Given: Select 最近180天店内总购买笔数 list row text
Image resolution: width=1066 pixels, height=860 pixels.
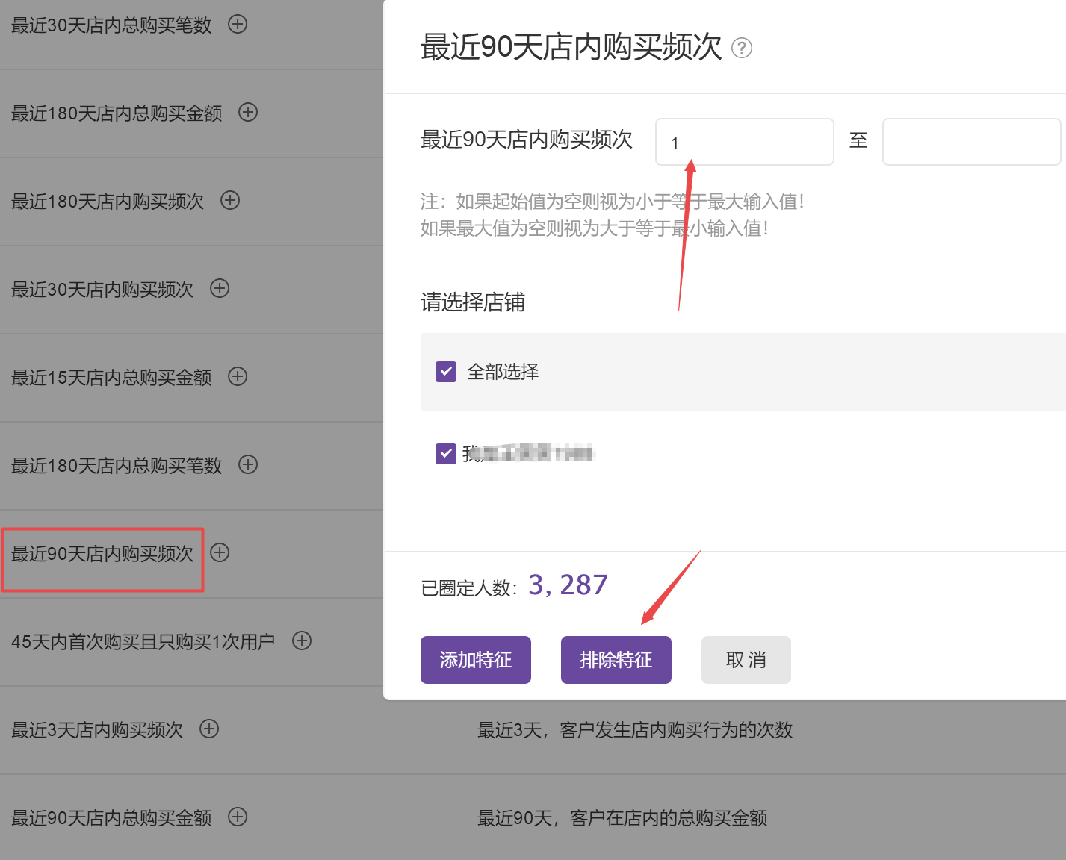Looking at the screenshot, I should coord(117,466).
